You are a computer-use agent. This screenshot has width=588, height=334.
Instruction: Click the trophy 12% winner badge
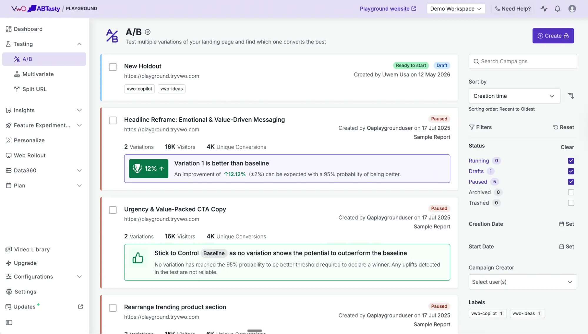tap(149, 169)
